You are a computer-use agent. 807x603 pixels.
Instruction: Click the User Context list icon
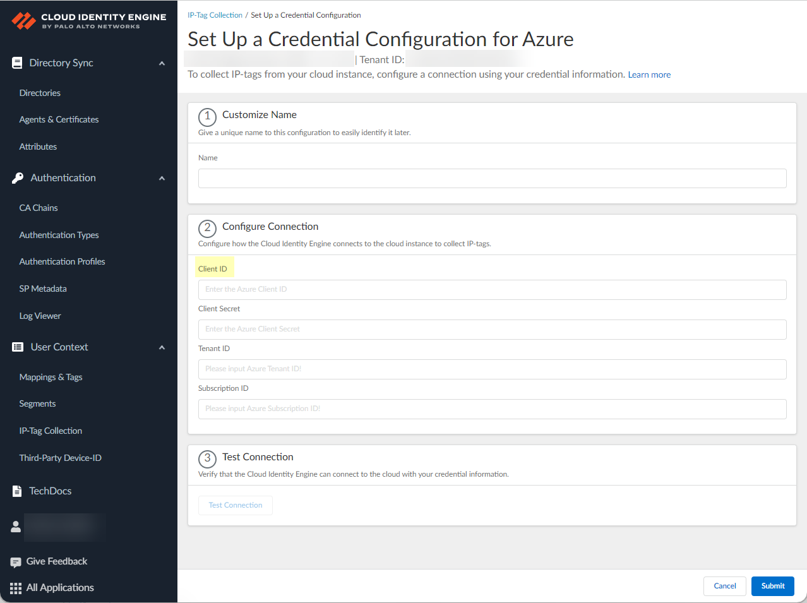pyautogui.click(x=18, y=347)
